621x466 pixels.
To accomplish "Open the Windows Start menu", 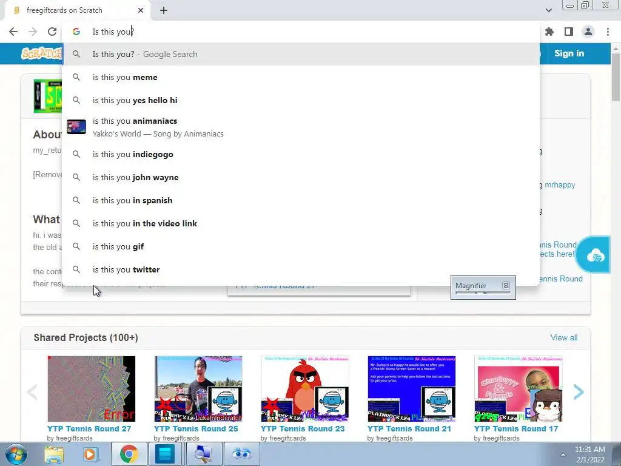I will [16, 454].
